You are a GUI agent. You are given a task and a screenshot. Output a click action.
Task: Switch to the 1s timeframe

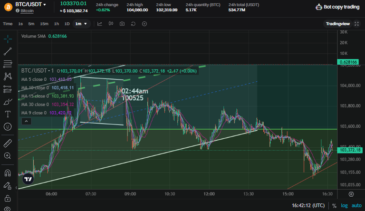(20, 24)
